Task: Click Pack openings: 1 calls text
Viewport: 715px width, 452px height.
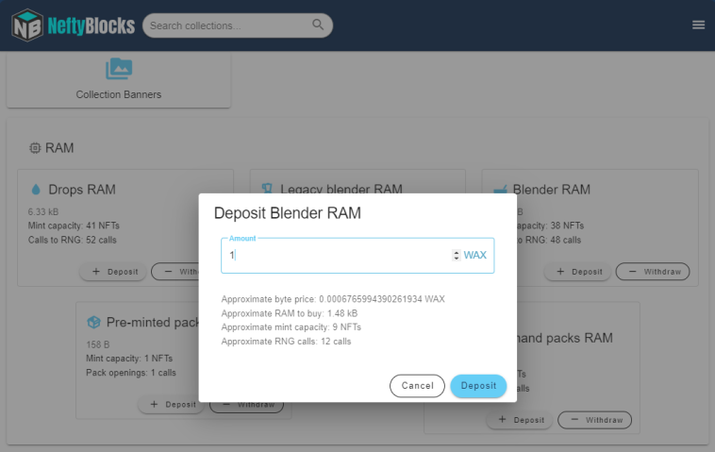Action: (x=131, y=373)
